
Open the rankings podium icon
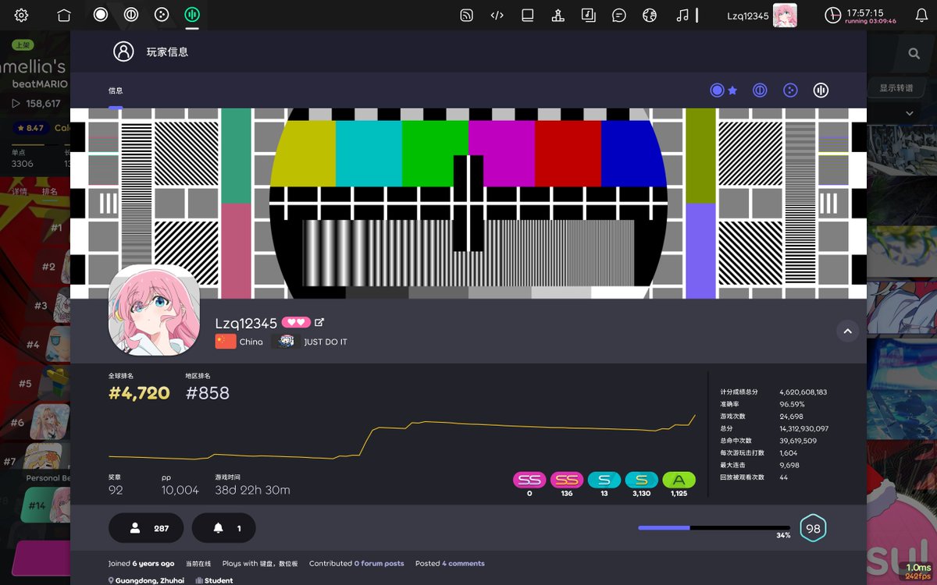tap(558, 15)
